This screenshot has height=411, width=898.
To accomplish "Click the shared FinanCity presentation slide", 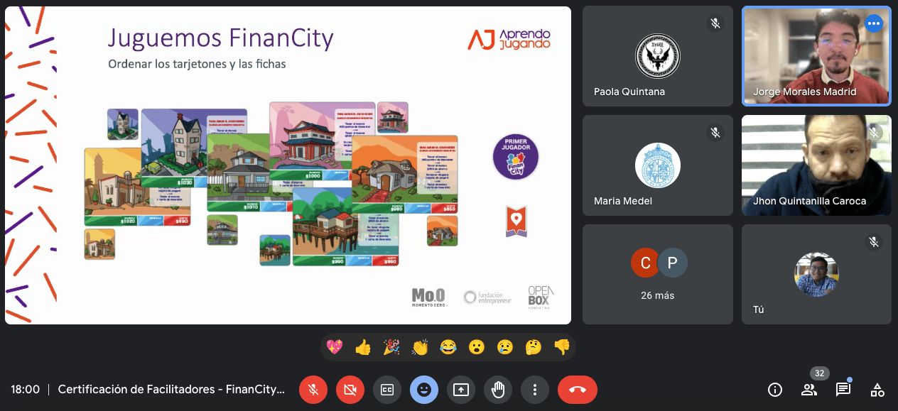I will tap(288, 165).
